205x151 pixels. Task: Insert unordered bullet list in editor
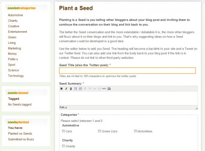click(x=75, y=89)
